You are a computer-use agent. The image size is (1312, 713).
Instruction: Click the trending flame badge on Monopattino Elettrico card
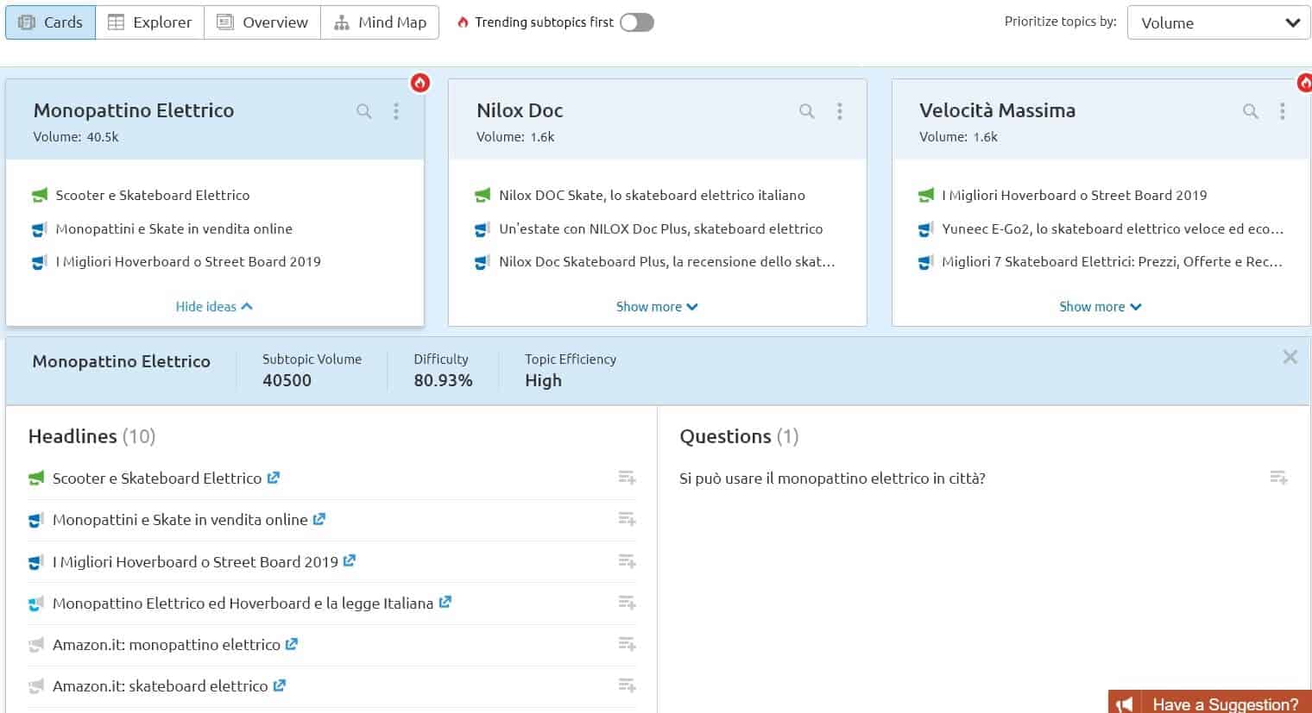click(x=420, y=83)
